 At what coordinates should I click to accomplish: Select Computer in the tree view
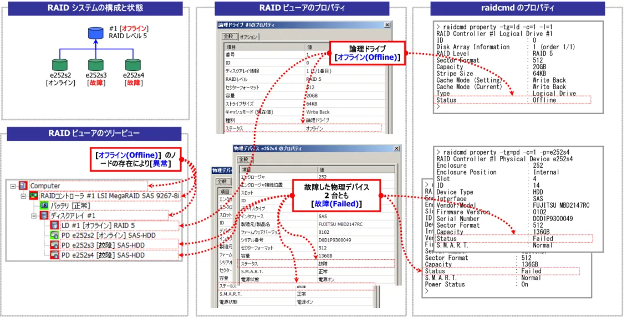point(45,186)
